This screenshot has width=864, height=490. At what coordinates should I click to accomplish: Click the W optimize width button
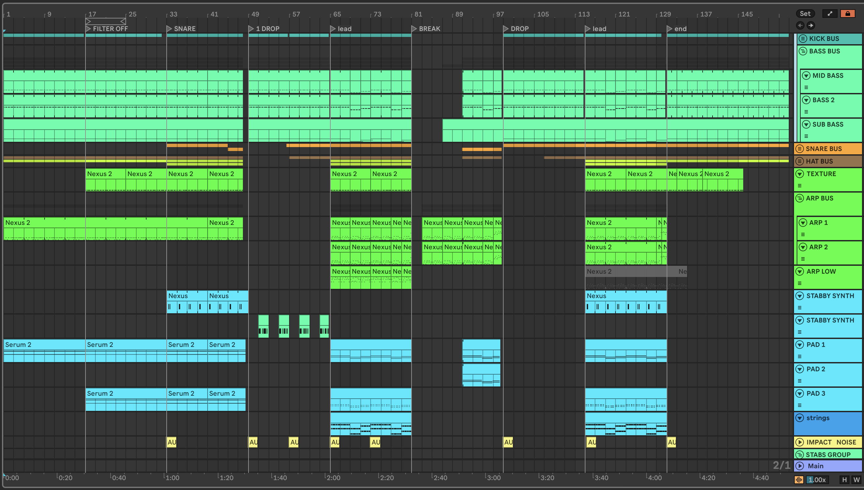[856, 479]
